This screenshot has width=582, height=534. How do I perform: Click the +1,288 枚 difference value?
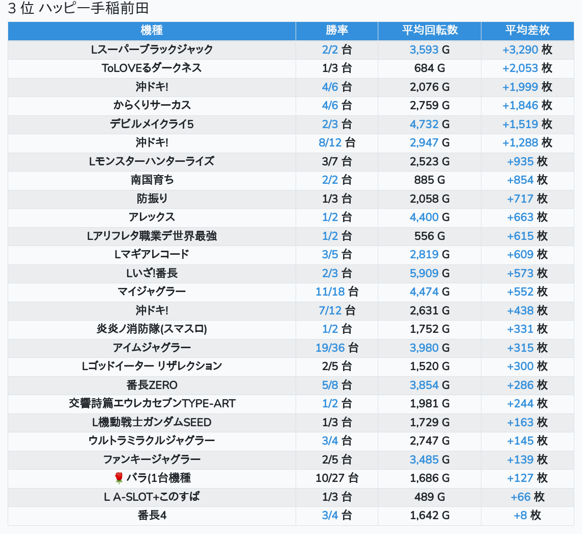(527, 142)
